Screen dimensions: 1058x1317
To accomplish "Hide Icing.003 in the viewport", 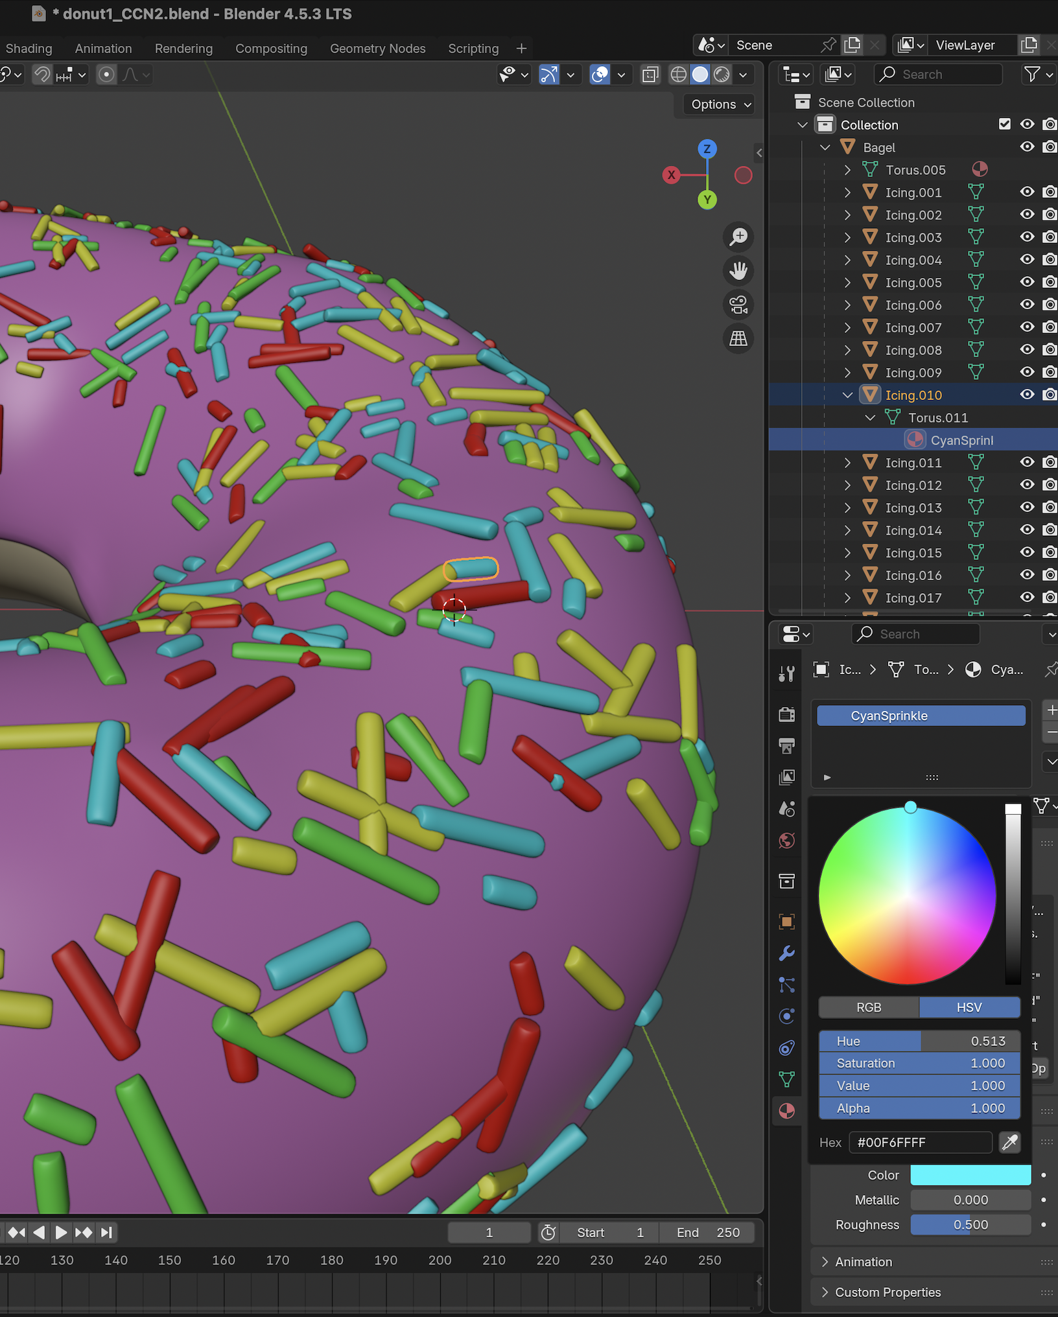I will click(x=1026, y=237).
